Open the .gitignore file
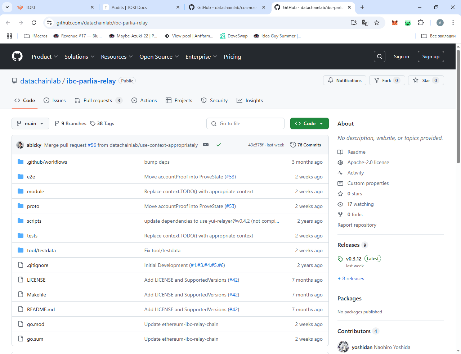Image resolution: width=461 pixels, height=354 pixels. 37,265
